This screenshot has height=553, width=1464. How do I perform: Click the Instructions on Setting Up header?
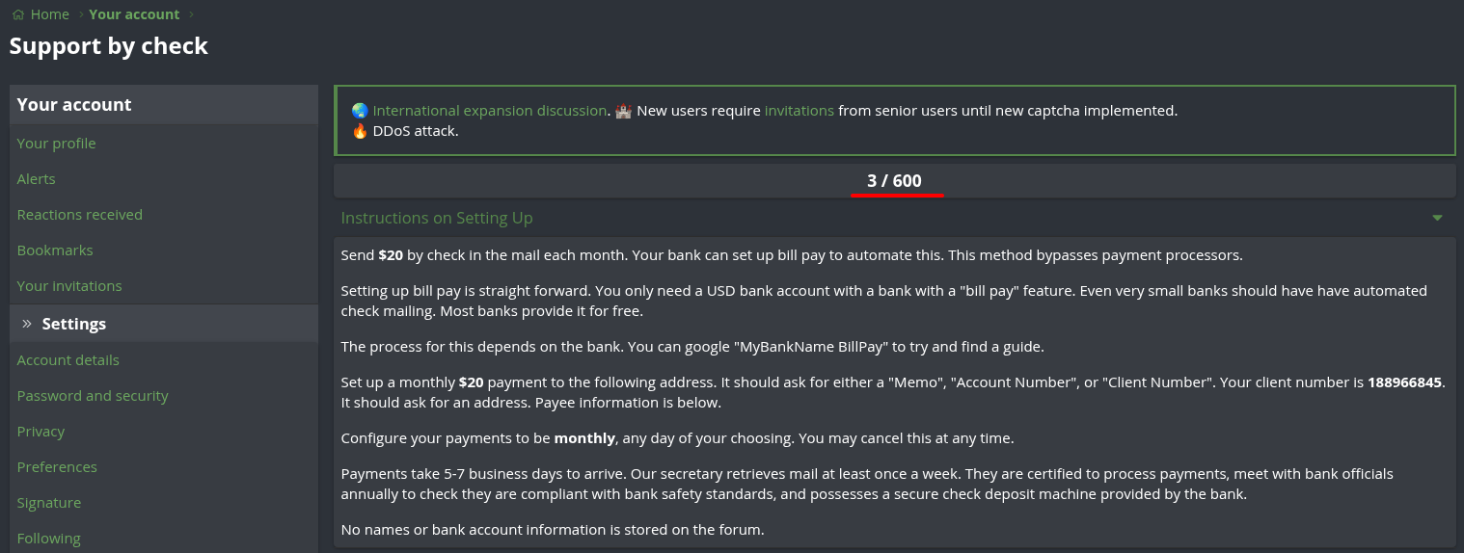pos(437,218)
